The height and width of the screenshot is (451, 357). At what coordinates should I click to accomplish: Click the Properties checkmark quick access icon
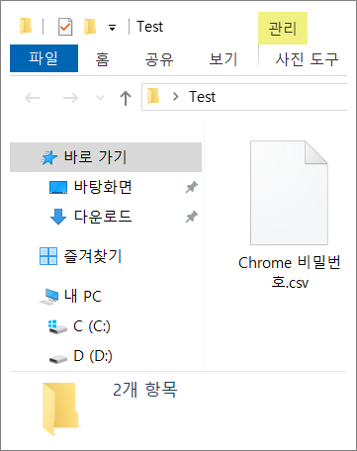[65, 27]
